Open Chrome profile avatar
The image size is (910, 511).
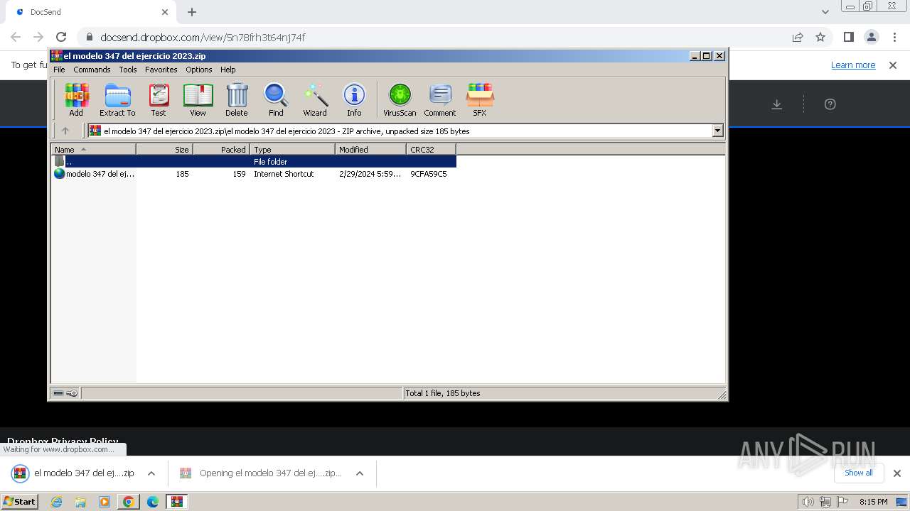(871, 37)
